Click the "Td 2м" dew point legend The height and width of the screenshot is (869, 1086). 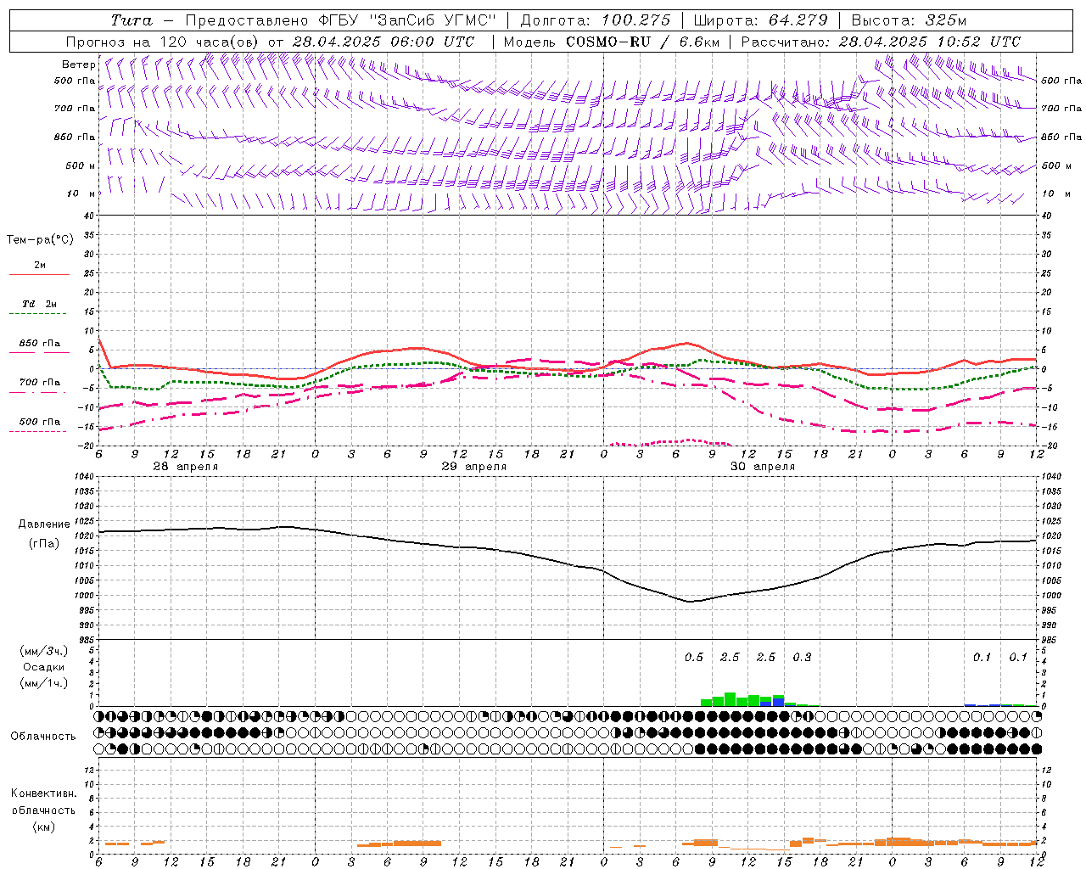click(39, 304)
